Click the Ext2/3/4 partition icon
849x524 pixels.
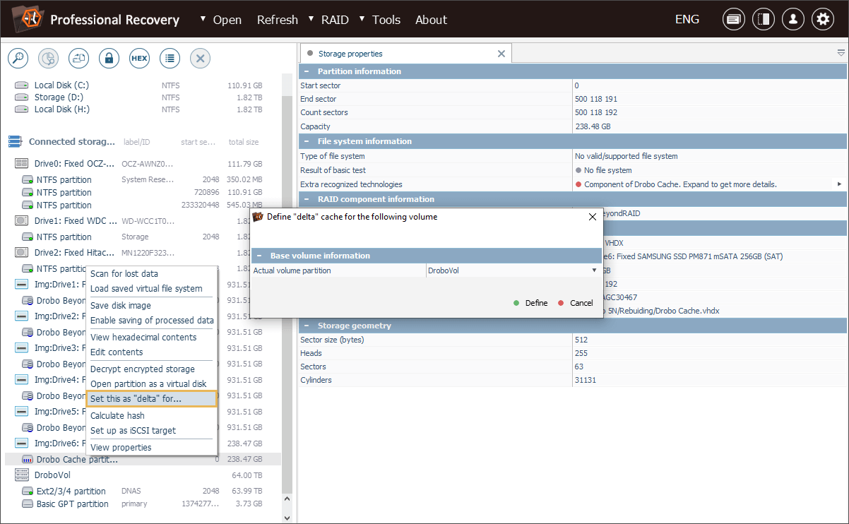28,492
